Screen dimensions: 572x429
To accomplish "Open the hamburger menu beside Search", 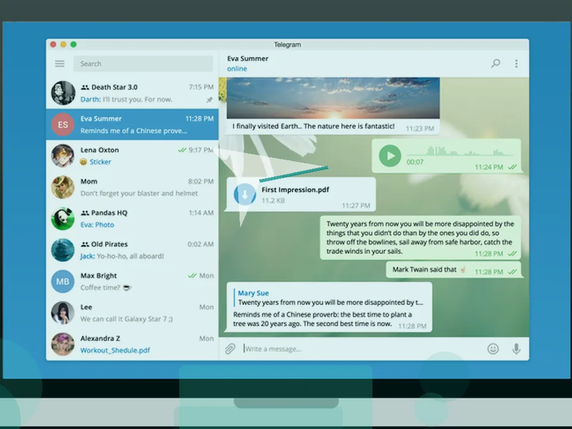I will coord(60,64).
